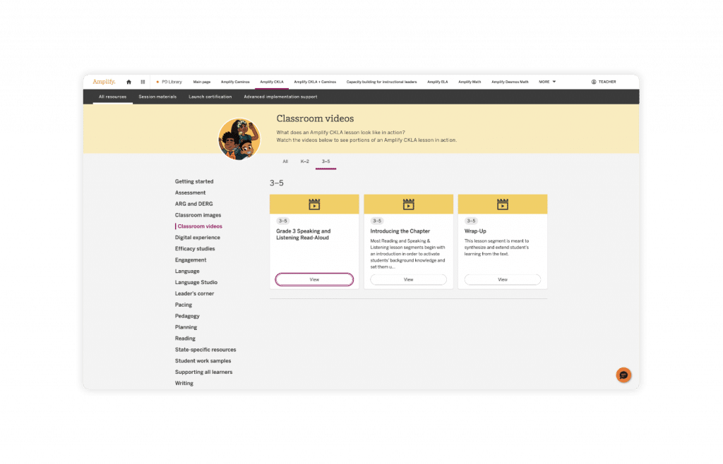Viewport: 723px width, 464px height.
Task: Open Digital experience category
Action: point(198,238)
